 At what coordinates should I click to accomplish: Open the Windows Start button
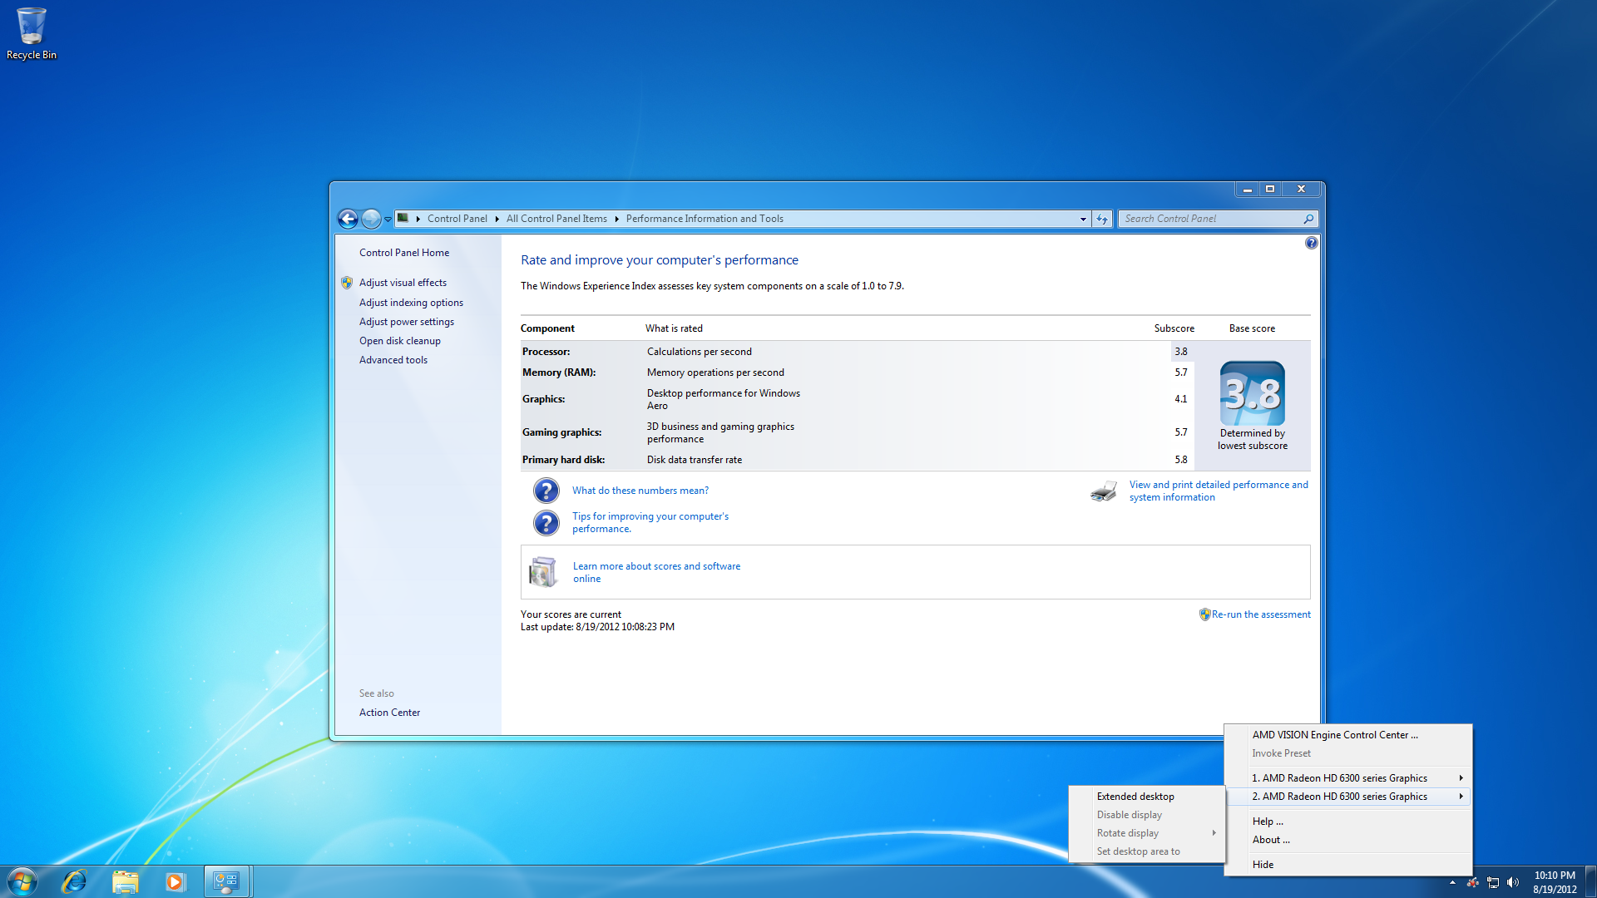click(x=22, y=881)
